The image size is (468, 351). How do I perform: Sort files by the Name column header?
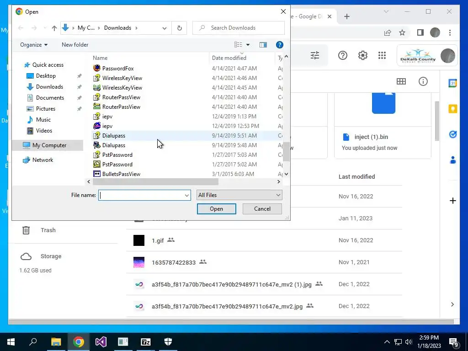pyautogui.click(x=100, y=58)
